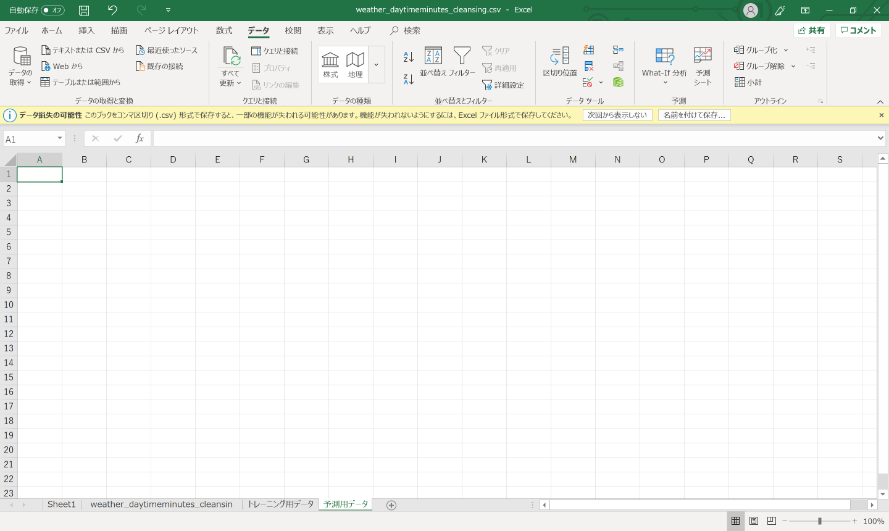Open 既存の接続 dialog
The width and height of the screenshot is (889, 531).
pos(159,66)
